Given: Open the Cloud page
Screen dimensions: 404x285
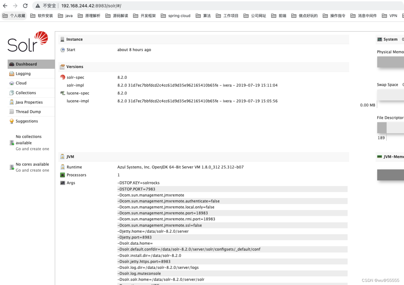Looking at the screenshot, I should coord(31,83).
